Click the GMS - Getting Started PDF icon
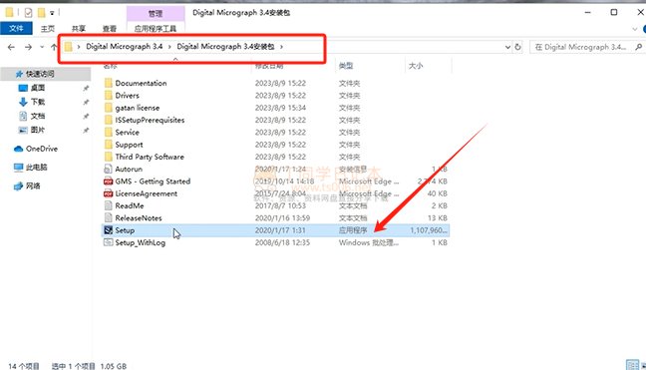 109,182
